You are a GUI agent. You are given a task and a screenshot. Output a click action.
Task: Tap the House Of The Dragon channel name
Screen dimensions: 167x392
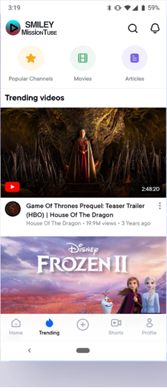pos(53,223)
